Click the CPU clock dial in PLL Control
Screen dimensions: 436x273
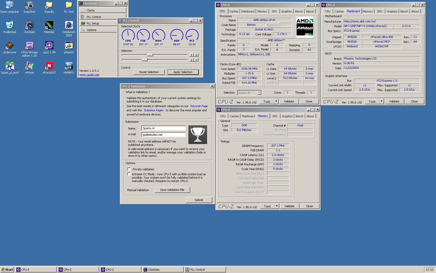(x=128, y=36)
